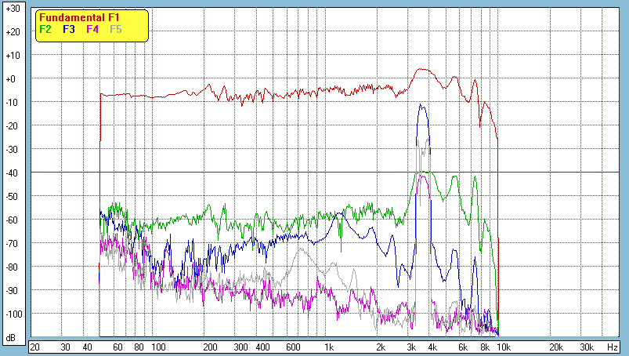Click the 600 frequency axis label

[x=292, y=346]
